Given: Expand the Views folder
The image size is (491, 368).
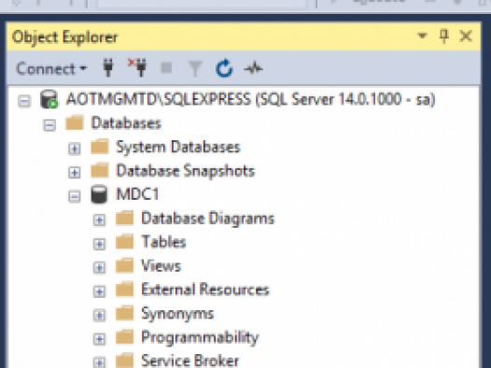Looking at the screenshot, I should (x=99, y=267).
